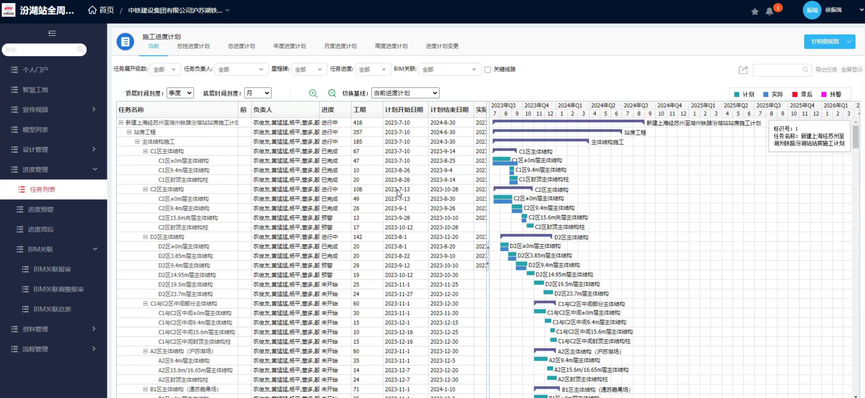Enable the 关键线路 checkbox
This screenshot has height=398, width=865.
point(488,69)
